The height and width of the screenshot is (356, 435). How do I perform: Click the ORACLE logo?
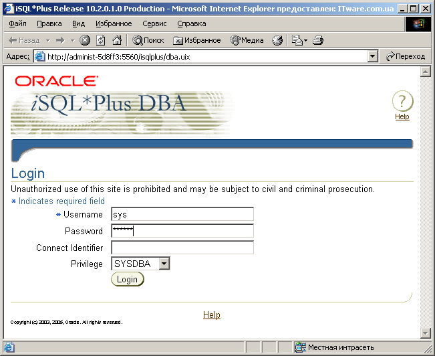56,81
